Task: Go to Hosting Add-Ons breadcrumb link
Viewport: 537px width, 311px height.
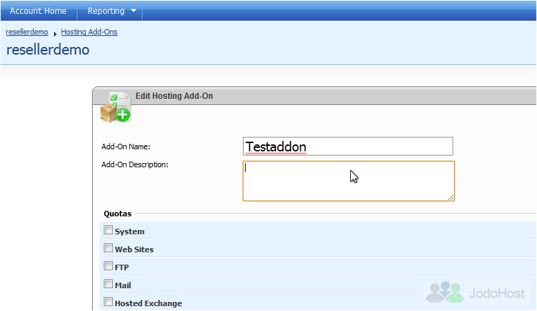Action: (89, 32)
